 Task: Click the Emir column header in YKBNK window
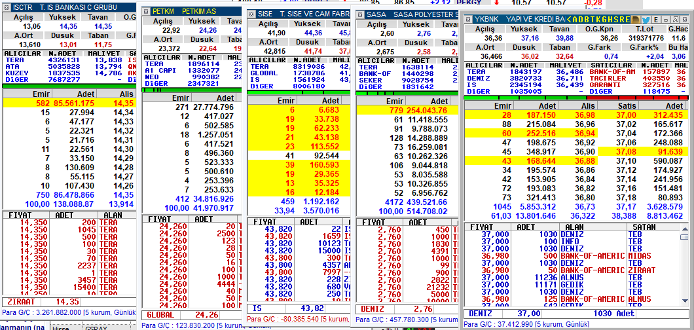[x=487, y=105]
